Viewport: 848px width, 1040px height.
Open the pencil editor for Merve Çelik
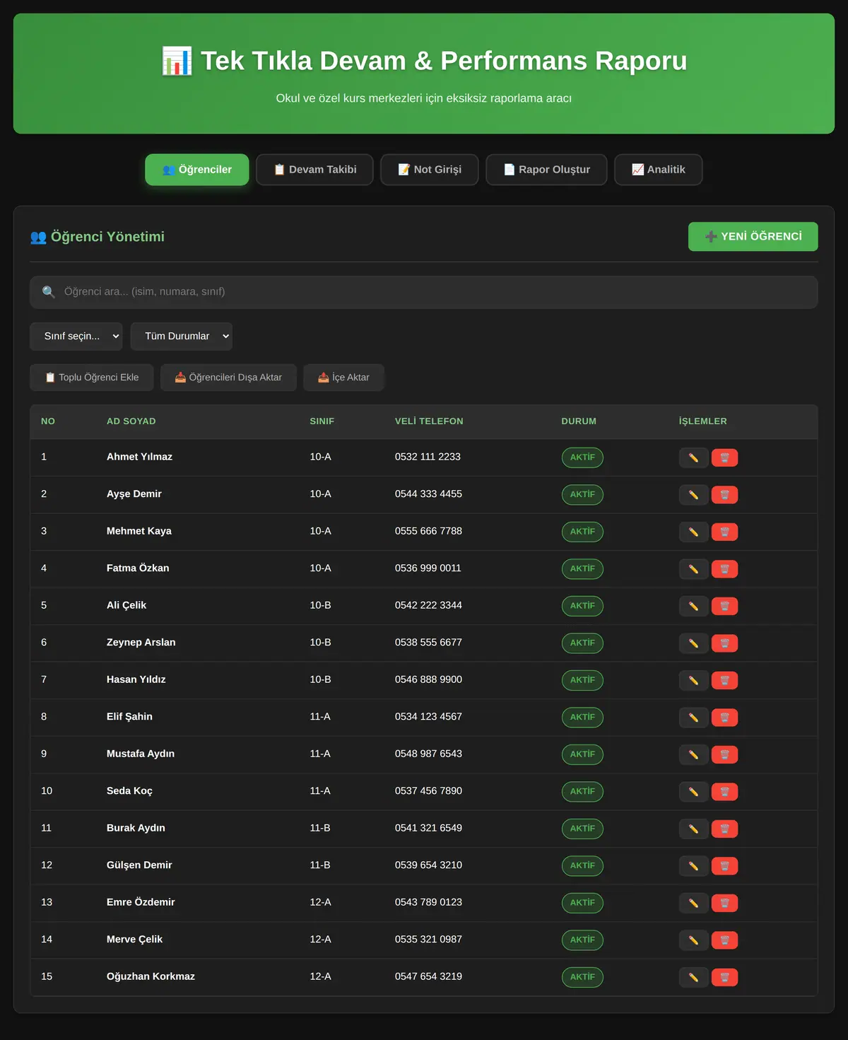point(693,940)
